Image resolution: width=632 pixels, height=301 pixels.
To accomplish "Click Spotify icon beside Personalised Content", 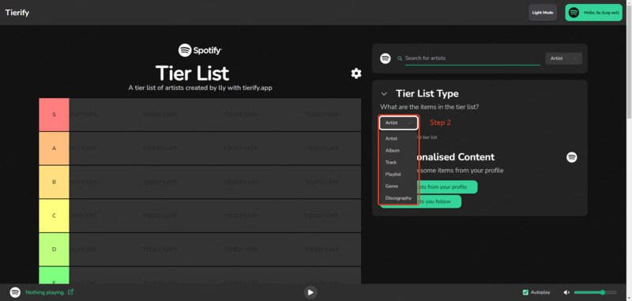I will click(x=571, y=157).
